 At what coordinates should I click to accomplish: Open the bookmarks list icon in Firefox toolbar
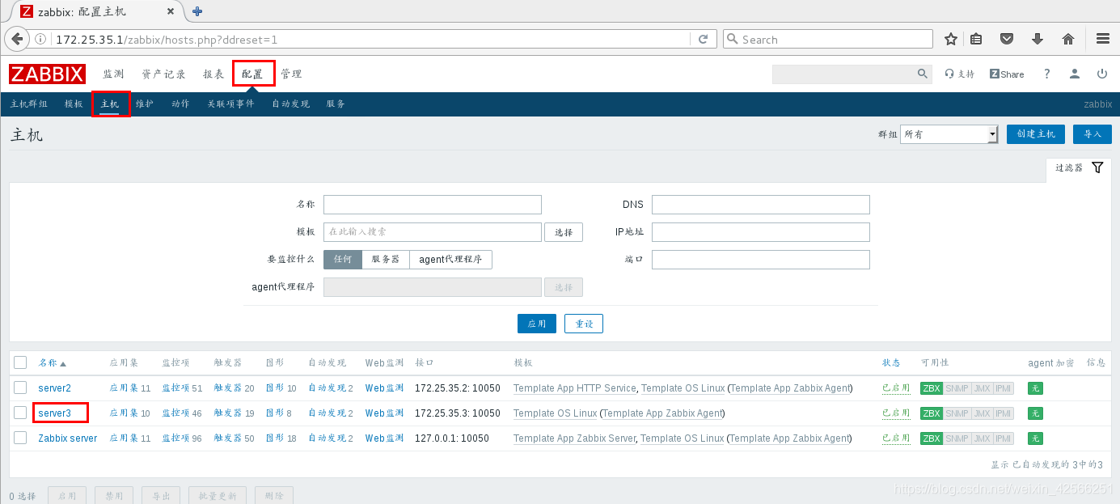pos(977,39)
